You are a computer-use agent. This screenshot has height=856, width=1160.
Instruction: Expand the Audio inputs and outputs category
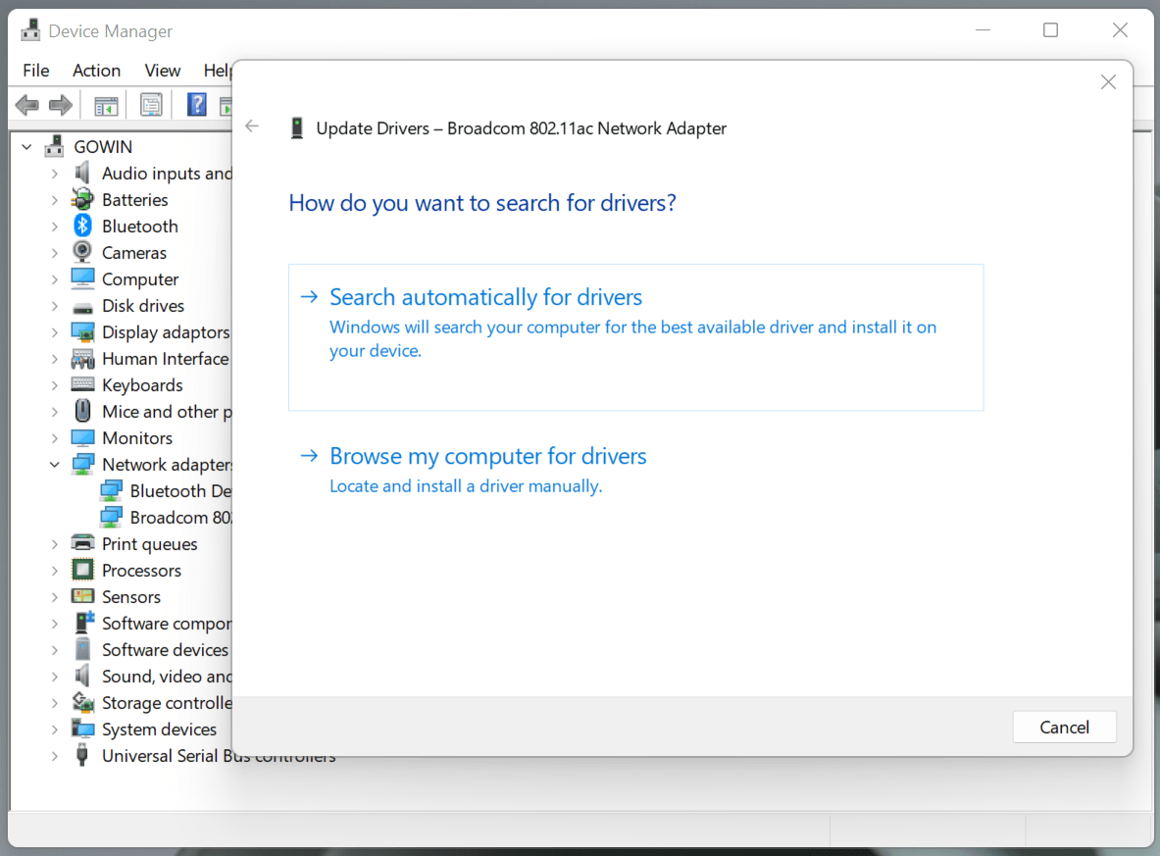(56, 173)
